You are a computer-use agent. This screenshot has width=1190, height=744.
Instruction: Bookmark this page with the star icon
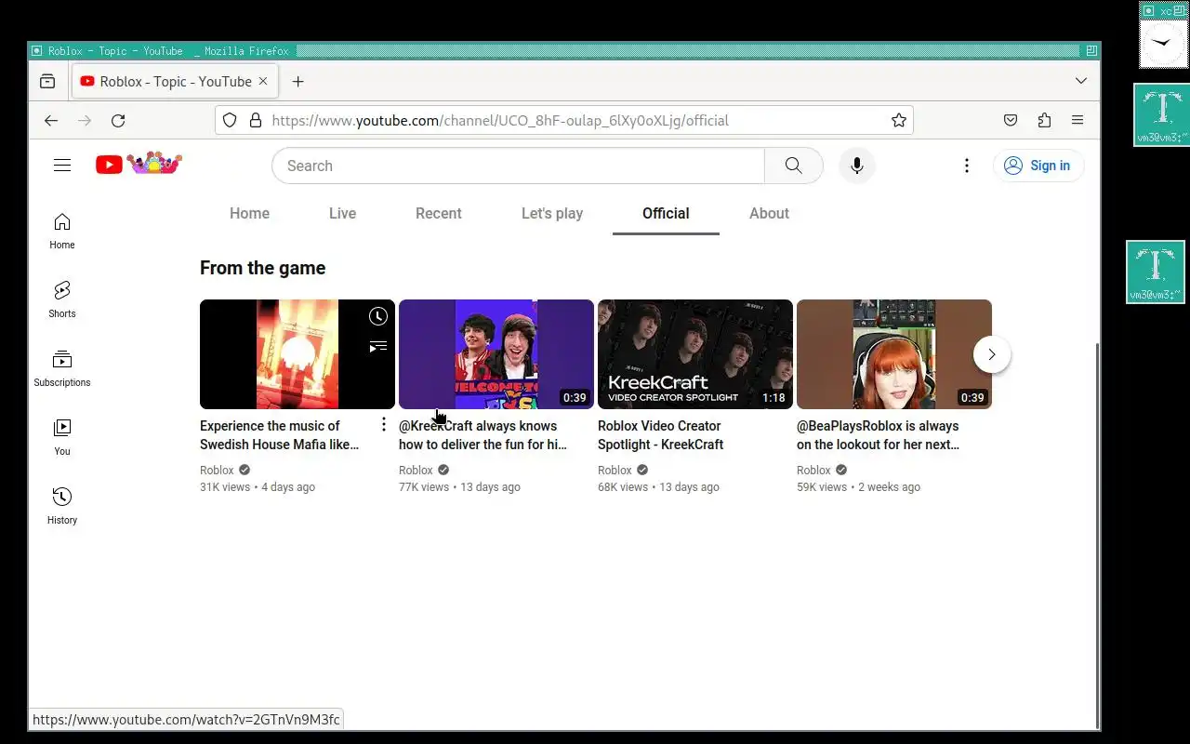click(x=899, y=121)
